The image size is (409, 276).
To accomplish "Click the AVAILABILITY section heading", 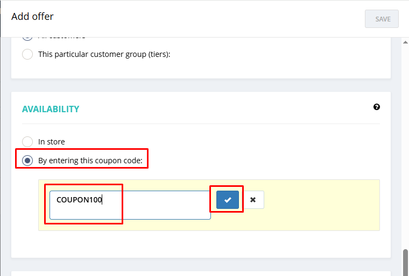I will [x=51, y=109].
